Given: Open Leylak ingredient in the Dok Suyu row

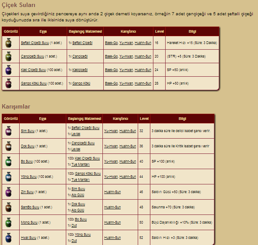Looking at the screenshot, I should click(x=76, y=149).
